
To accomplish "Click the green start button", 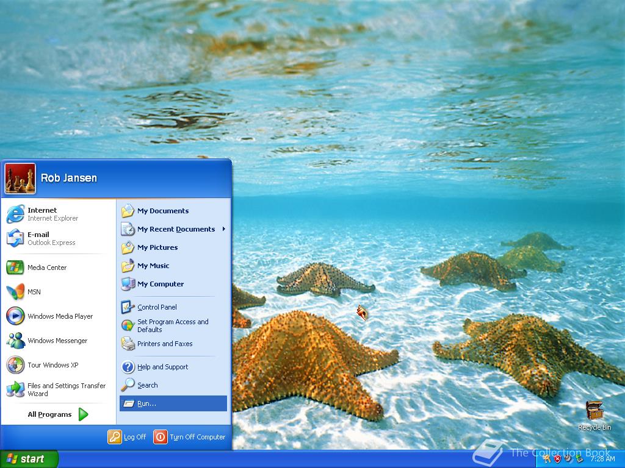I will [29, 459].
